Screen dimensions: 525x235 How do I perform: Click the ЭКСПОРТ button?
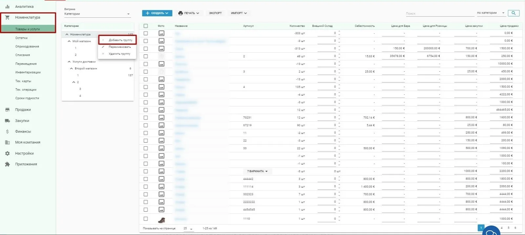point(215,13)
